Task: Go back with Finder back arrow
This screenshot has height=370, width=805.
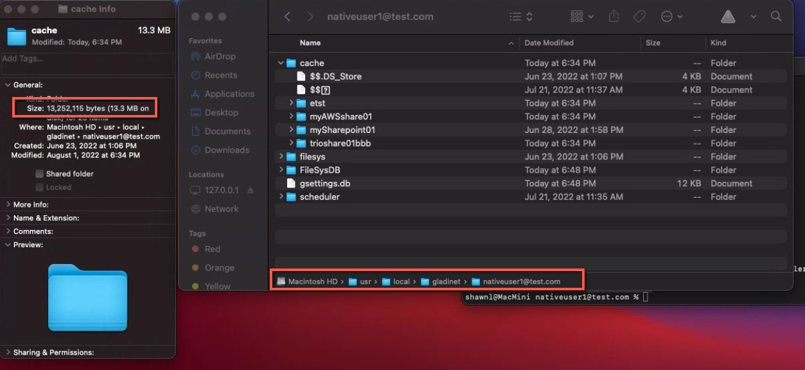Action: point(287,17)
